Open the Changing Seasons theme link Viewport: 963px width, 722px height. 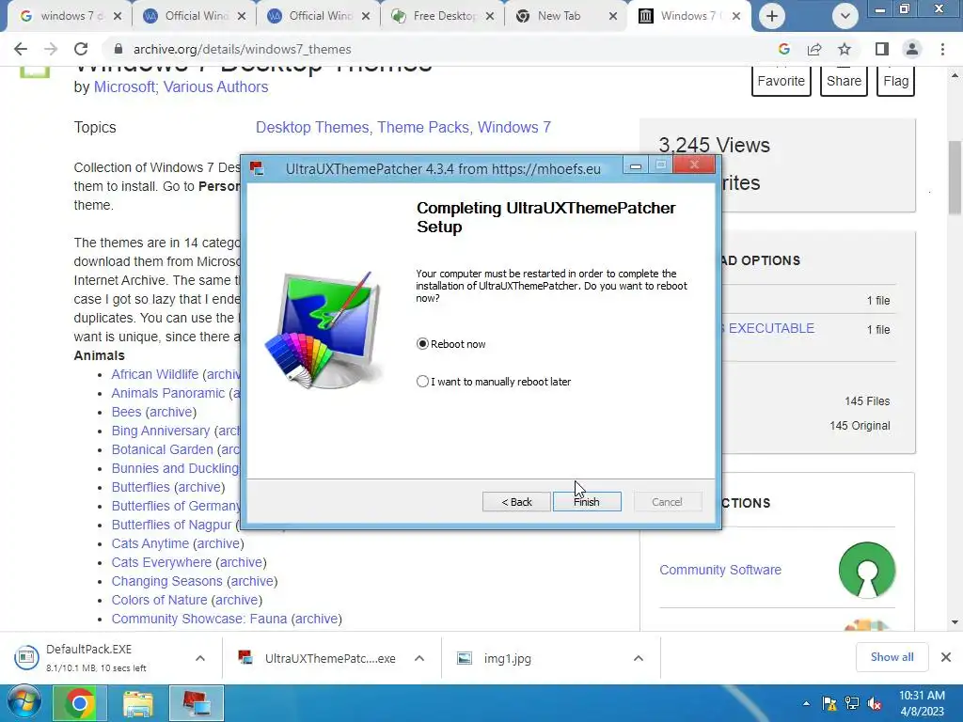tap(167, 581)
